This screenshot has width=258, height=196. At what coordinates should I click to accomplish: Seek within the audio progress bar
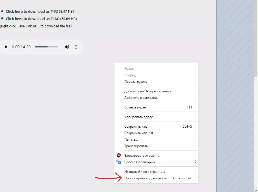tap(46, 47)
